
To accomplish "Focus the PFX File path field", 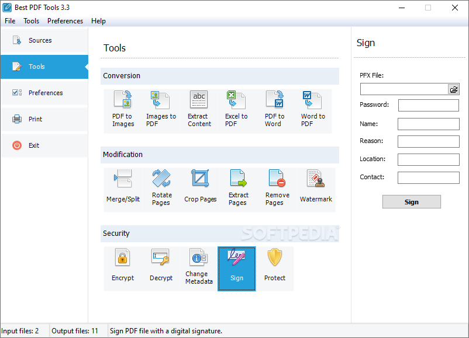I will (404, 89).
